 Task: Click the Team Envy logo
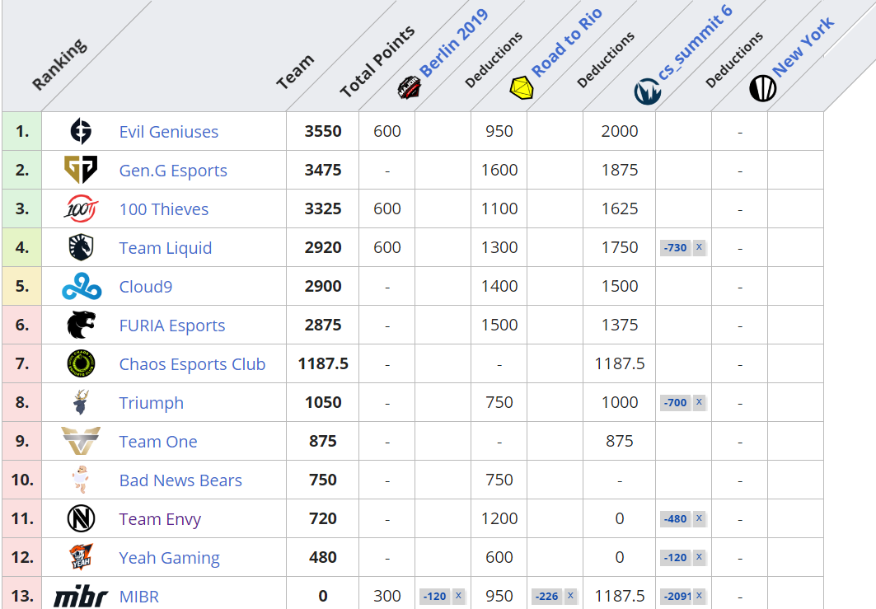point(81,518)
